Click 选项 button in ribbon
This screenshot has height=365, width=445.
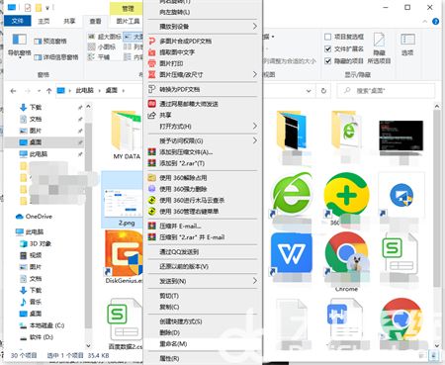pyautogui.click(x=407, y=45)
